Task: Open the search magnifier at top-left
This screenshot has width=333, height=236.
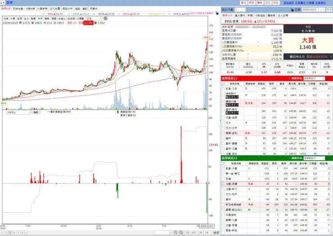Action: click(x=1, y=3)
